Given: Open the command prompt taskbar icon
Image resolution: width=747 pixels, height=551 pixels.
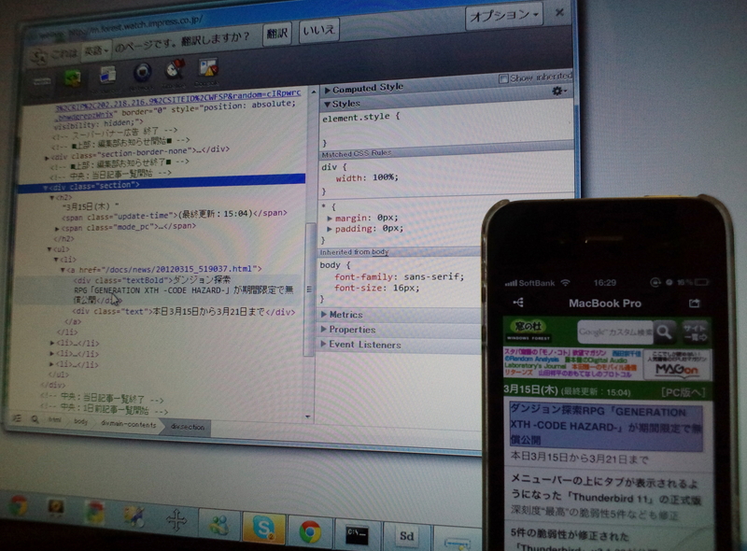Looking at the screenshot, I should (x=357, y=535).
